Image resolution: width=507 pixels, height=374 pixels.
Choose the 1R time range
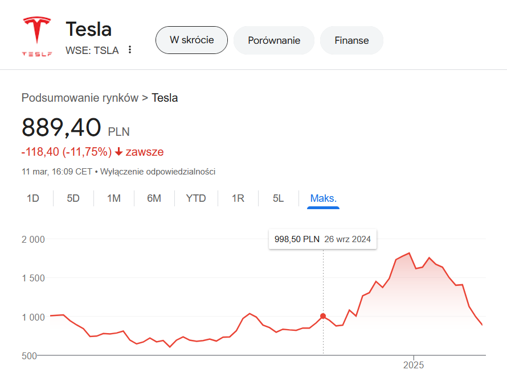click(x=238, y=198)
